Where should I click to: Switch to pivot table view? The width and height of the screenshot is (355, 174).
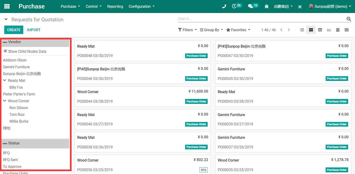(x=320, y=30)
